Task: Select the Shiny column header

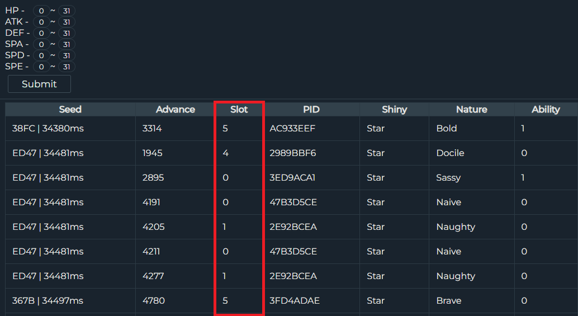Action: pos(395,110)
